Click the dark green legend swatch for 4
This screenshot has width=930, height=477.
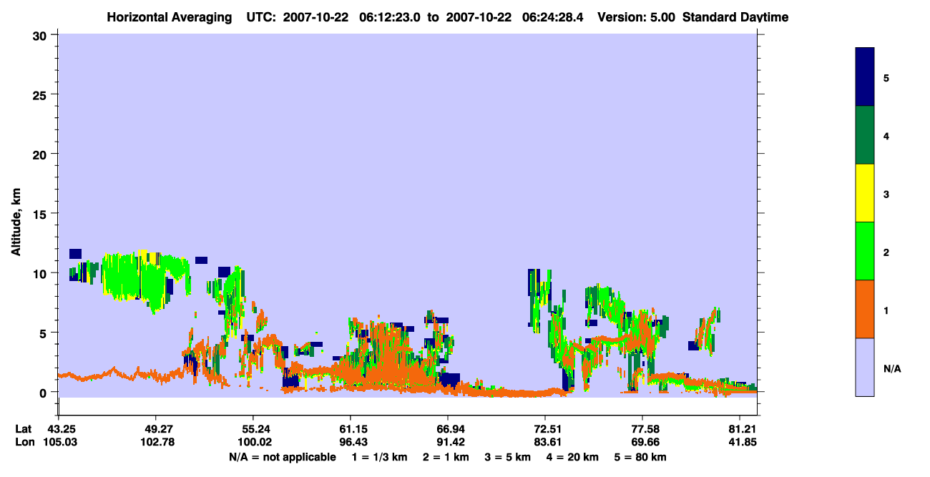(x=865, y=135)
